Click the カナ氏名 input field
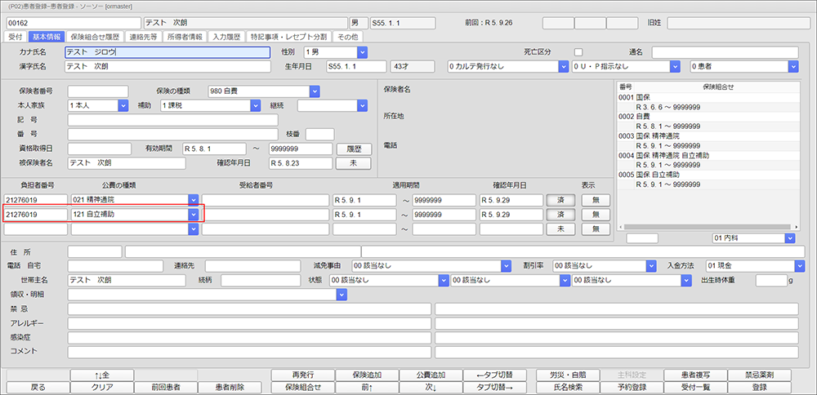Screen dimensions: 817x395 167,52
